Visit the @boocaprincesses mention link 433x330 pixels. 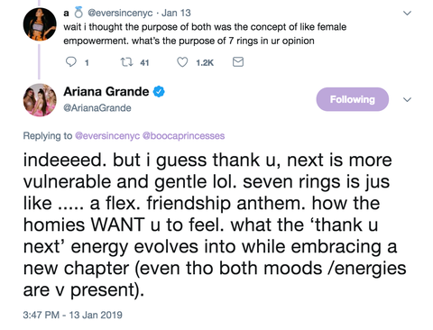183,136
